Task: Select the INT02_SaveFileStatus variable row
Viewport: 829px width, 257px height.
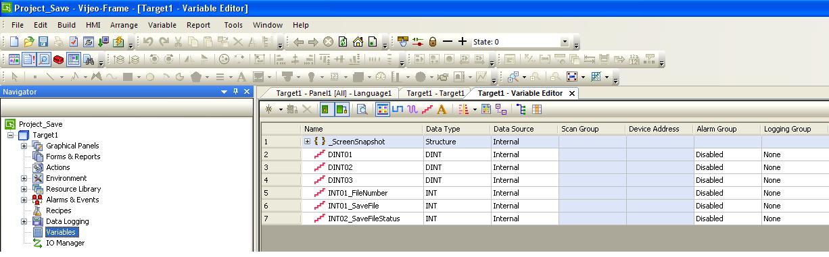Action: pyautogui.click(x=544, y=219)
